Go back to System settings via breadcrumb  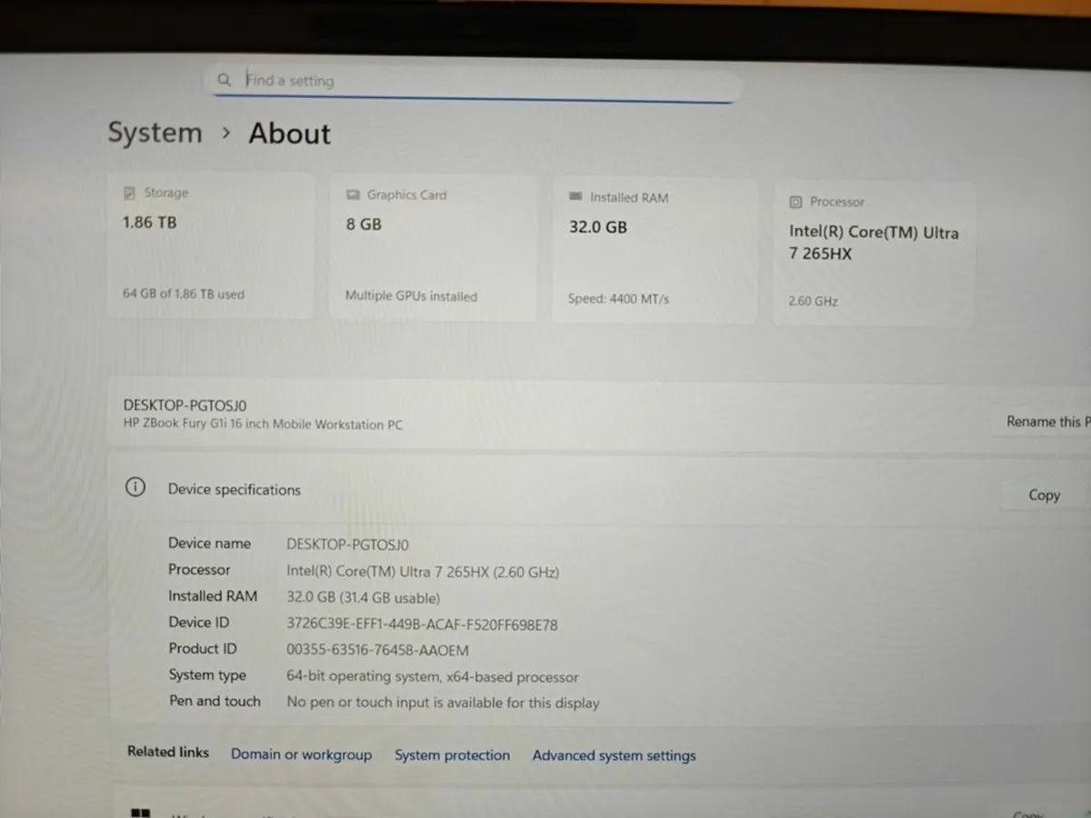pyautogui.click(x=155, y=133)
